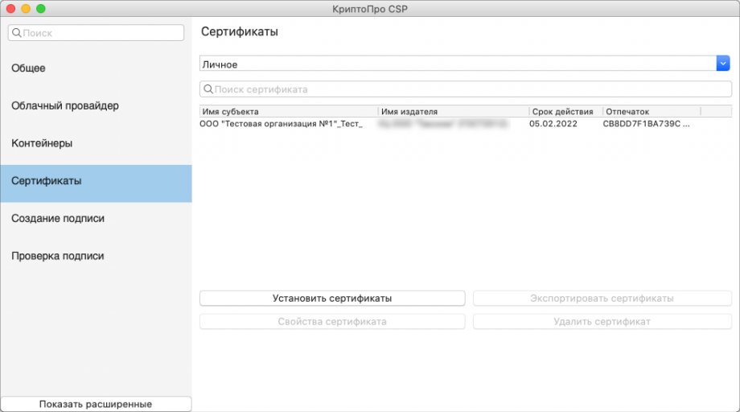
Task: Click the Отпечаток column header
Action: [650, 112]
